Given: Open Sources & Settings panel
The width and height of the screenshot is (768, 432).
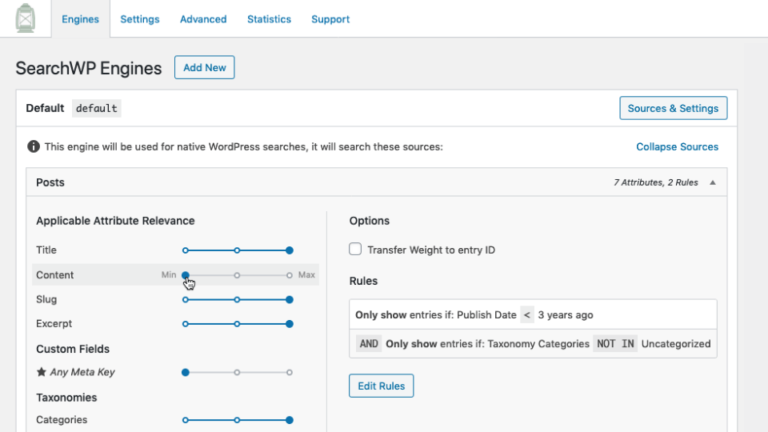Looking at the screenshot, I should [673, 108].
